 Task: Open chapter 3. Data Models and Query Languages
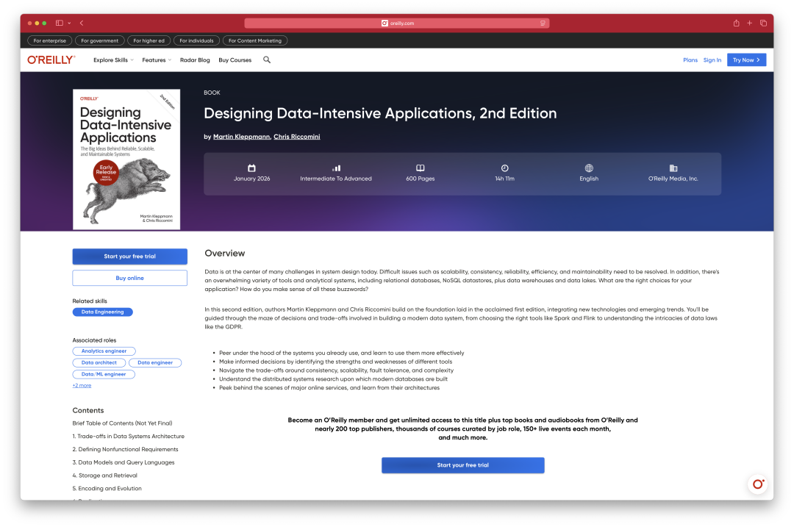(123, 463)
